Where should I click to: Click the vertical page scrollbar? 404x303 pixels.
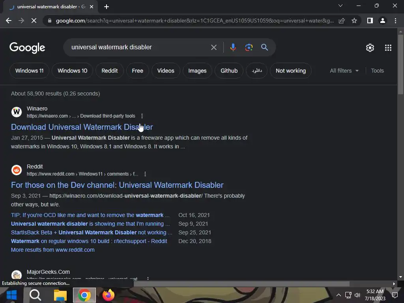400,64
